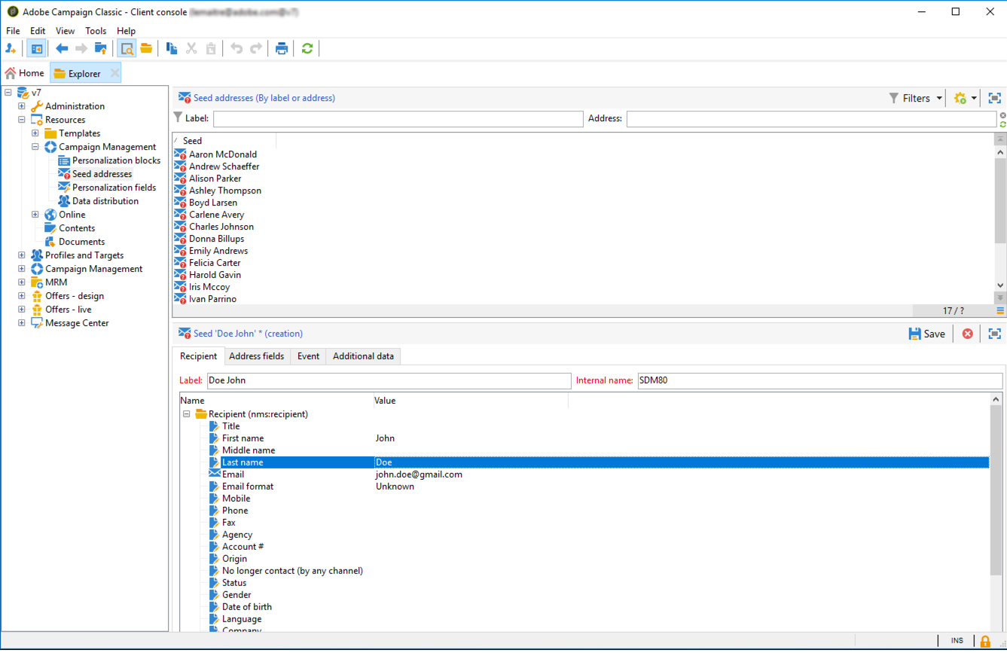Click the lock icon in the status bar
Viewport: 1007px width, 653px height.
(x=985, y=641)
